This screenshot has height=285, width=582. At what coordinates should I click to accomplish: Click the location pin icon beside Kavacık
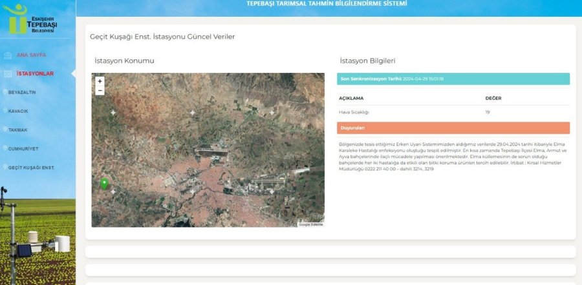pyautogui.click(x=5, y=111)
